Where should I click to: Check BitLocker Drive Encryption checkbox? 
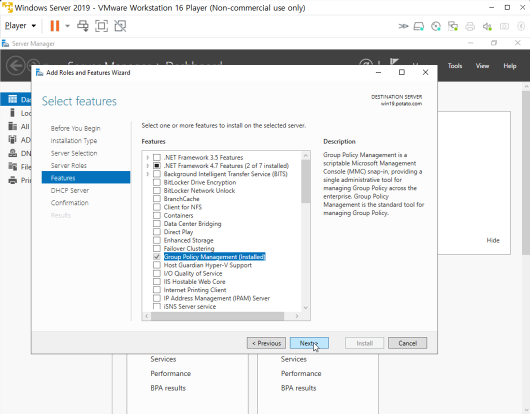click(x=157, y=182)
